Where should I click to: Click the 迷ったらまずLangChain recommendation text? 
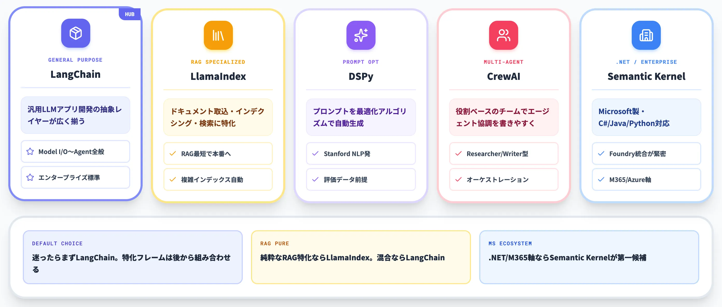(x=131, y=263)
